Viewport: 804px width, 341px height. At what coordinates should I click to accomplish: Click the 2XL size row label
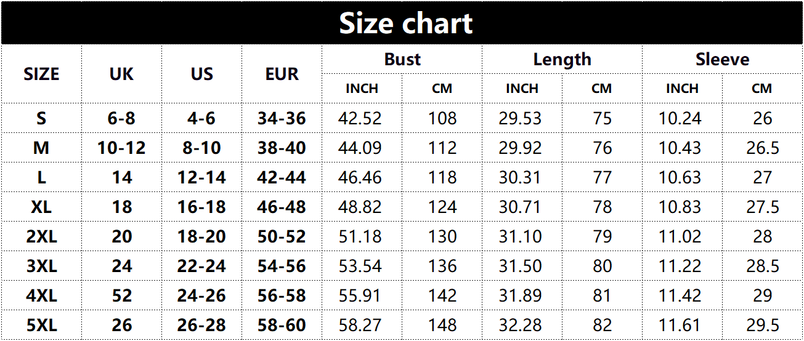click(41, 236)
